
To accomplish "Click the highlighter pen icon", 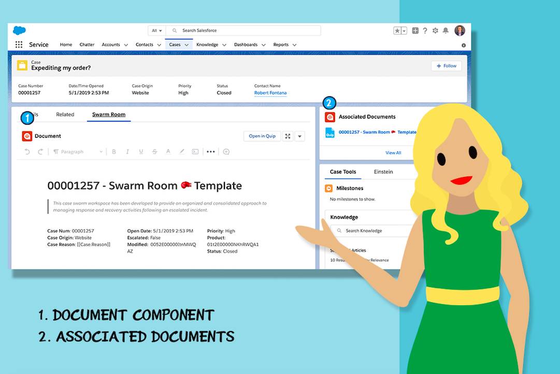I will pyautogui.click(x=182, y=152).
